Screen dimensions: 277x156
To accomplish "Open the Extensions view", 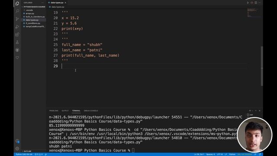I will [x=17, y=35].
